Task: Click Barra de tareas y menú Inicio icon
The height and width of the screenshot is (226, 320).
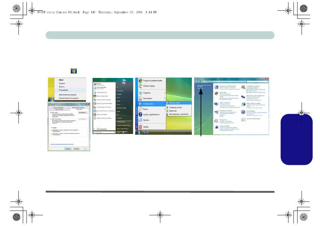Action: 167,114
